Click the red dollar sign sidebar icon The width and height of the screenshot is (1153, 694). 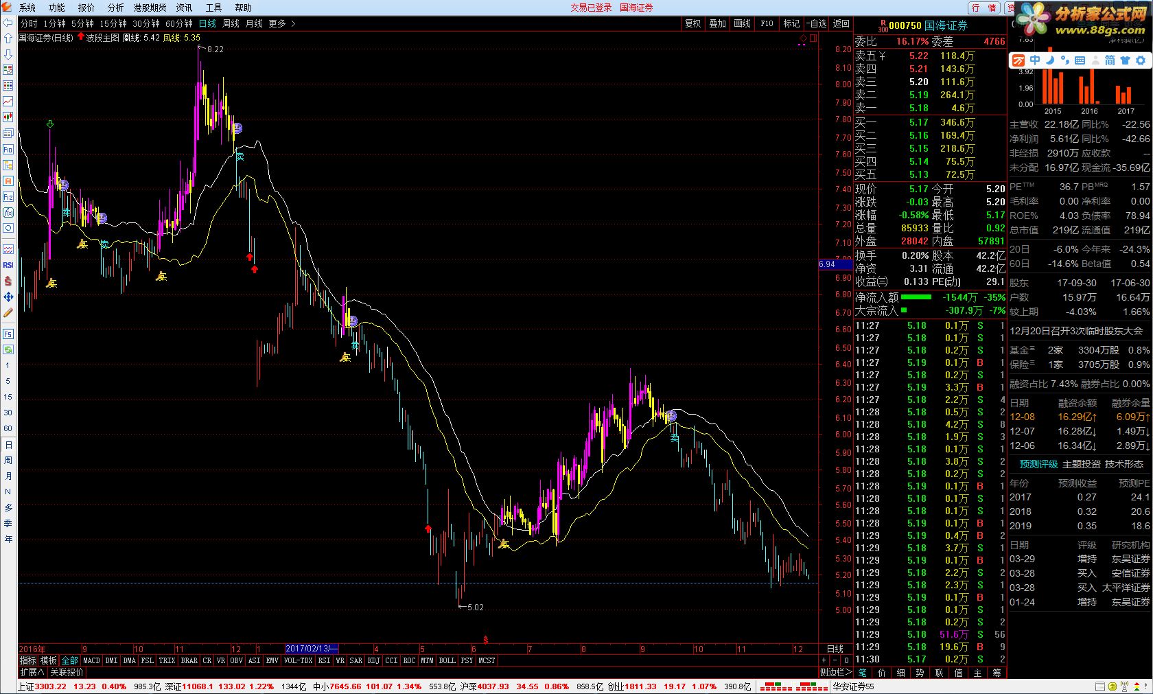(8, 281)
